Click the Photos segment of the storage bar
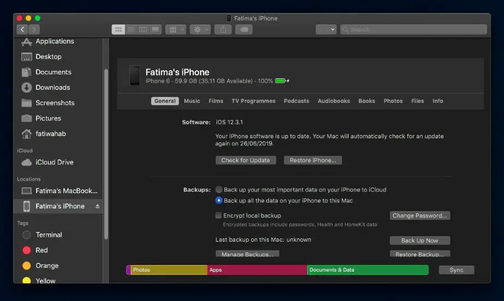504x301 pixels. 169,270
